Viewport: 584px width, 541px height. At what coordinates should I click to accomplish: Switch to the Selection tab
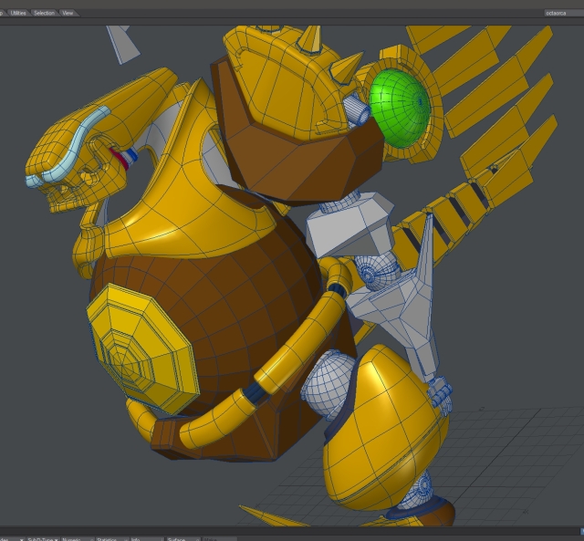44,13
